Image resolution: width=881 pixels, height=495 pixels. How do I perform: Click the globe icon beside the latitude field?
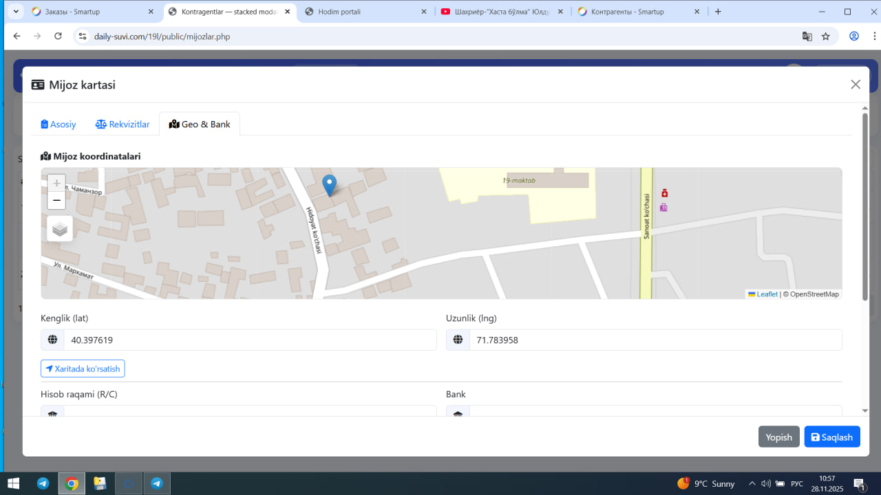[52, 340]
